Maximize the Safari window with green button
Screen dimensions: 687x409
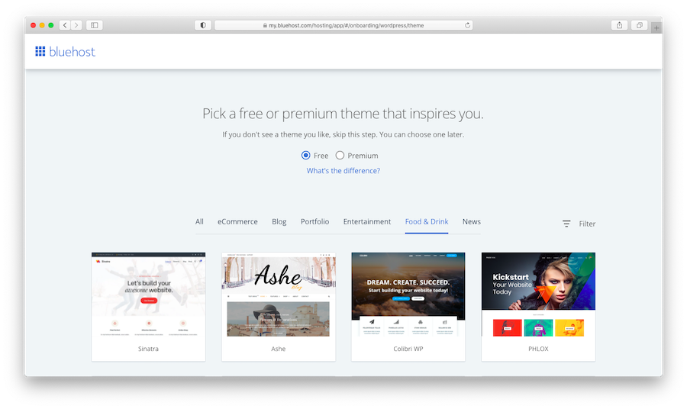(x=51, y=25)
